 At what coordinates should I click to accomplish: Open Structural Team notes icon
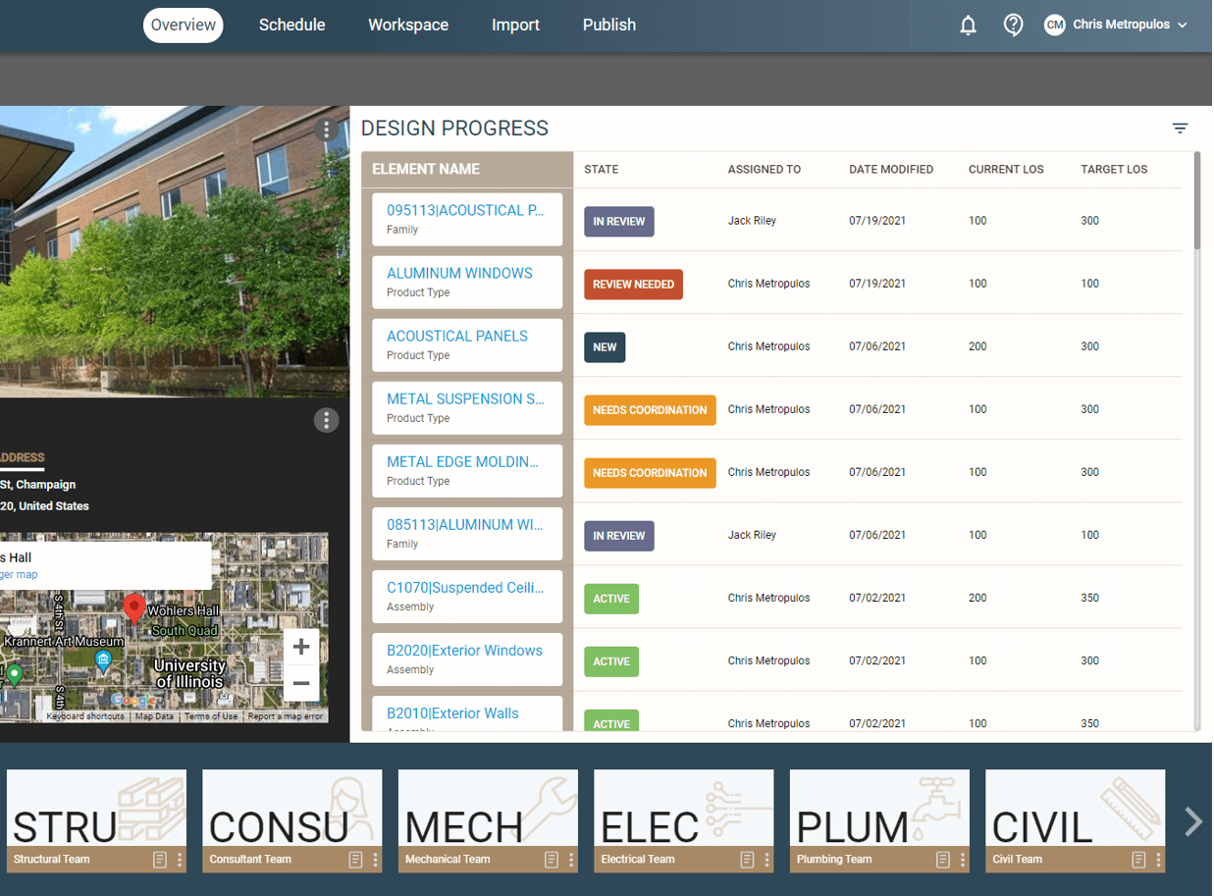point(160,860)
